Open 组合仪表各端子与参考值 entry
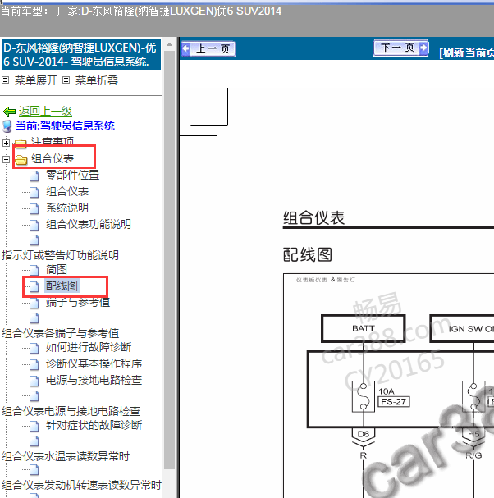Screen dimensions: 494x498 pyautogui.click(x=61, y=333)
